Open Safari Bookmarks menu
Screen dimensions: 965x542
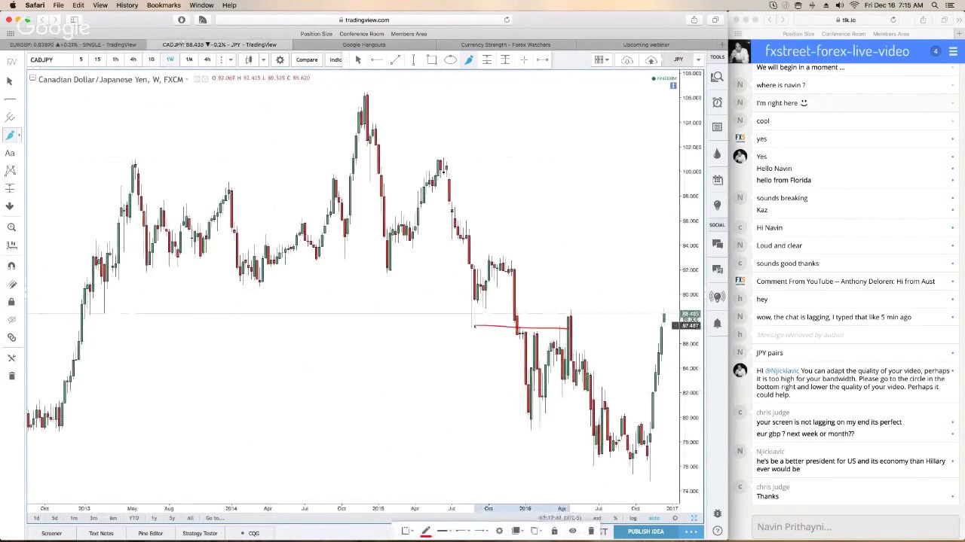point(164,5)
